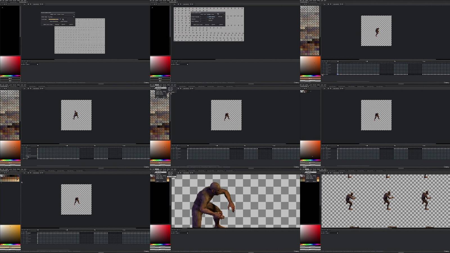Select the Layer 1 cel dot in bottom-middle timeline
This screenshot has width=450, height=253.
pos(187,233)
